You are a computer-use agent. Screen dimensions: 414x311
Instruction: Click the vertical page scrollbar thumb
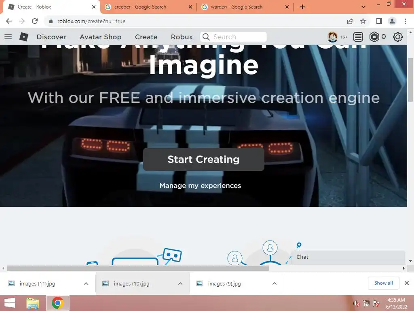point(410,79)
